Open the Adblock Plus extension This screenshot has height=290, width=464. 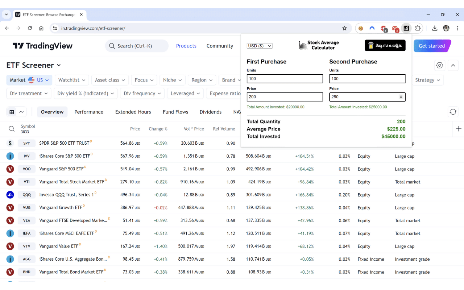point(384,28)
